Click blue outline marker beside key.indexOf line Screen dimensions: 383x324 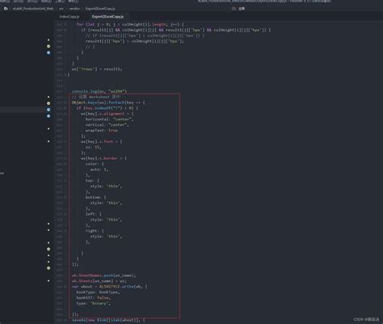[48, 110]
